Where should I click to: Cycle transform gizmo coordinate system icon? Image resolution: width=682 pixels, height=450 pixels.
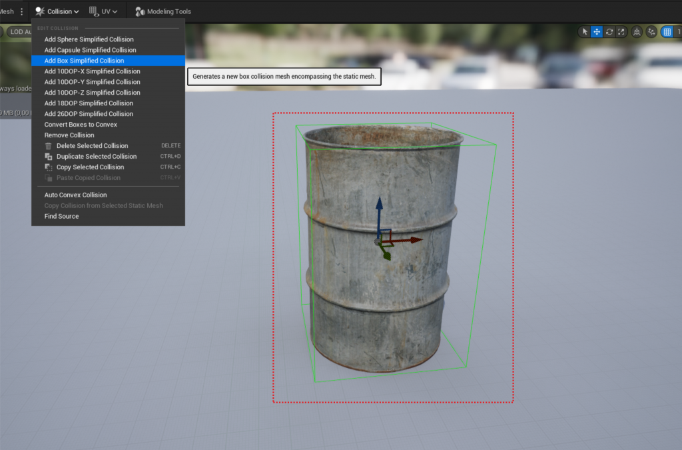(x=637, y=32)
